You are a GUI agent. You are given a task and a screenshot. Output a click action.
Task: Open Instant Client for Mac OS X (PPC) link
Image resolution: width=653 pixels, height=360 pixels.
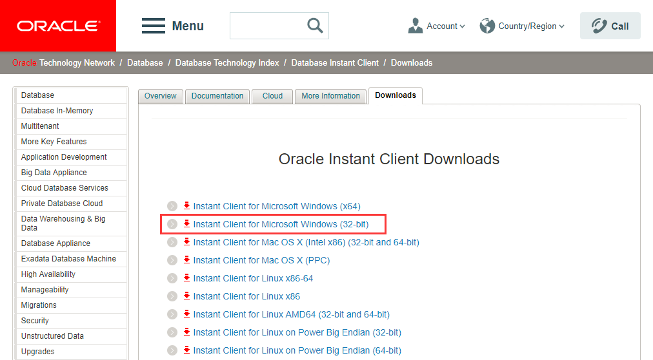point(261,260)
